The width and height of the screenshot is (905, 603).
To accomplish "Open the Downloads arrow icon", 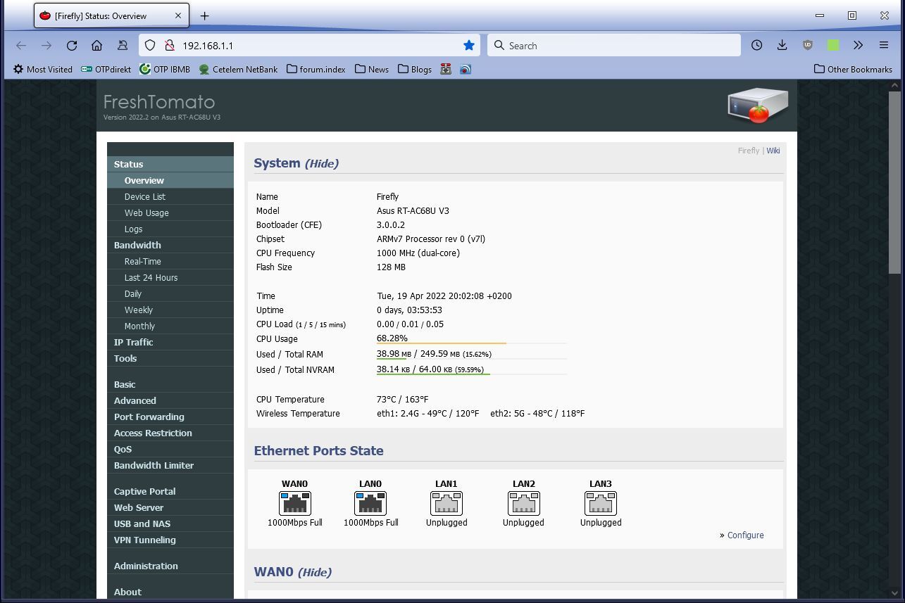I will pos(782,45).
